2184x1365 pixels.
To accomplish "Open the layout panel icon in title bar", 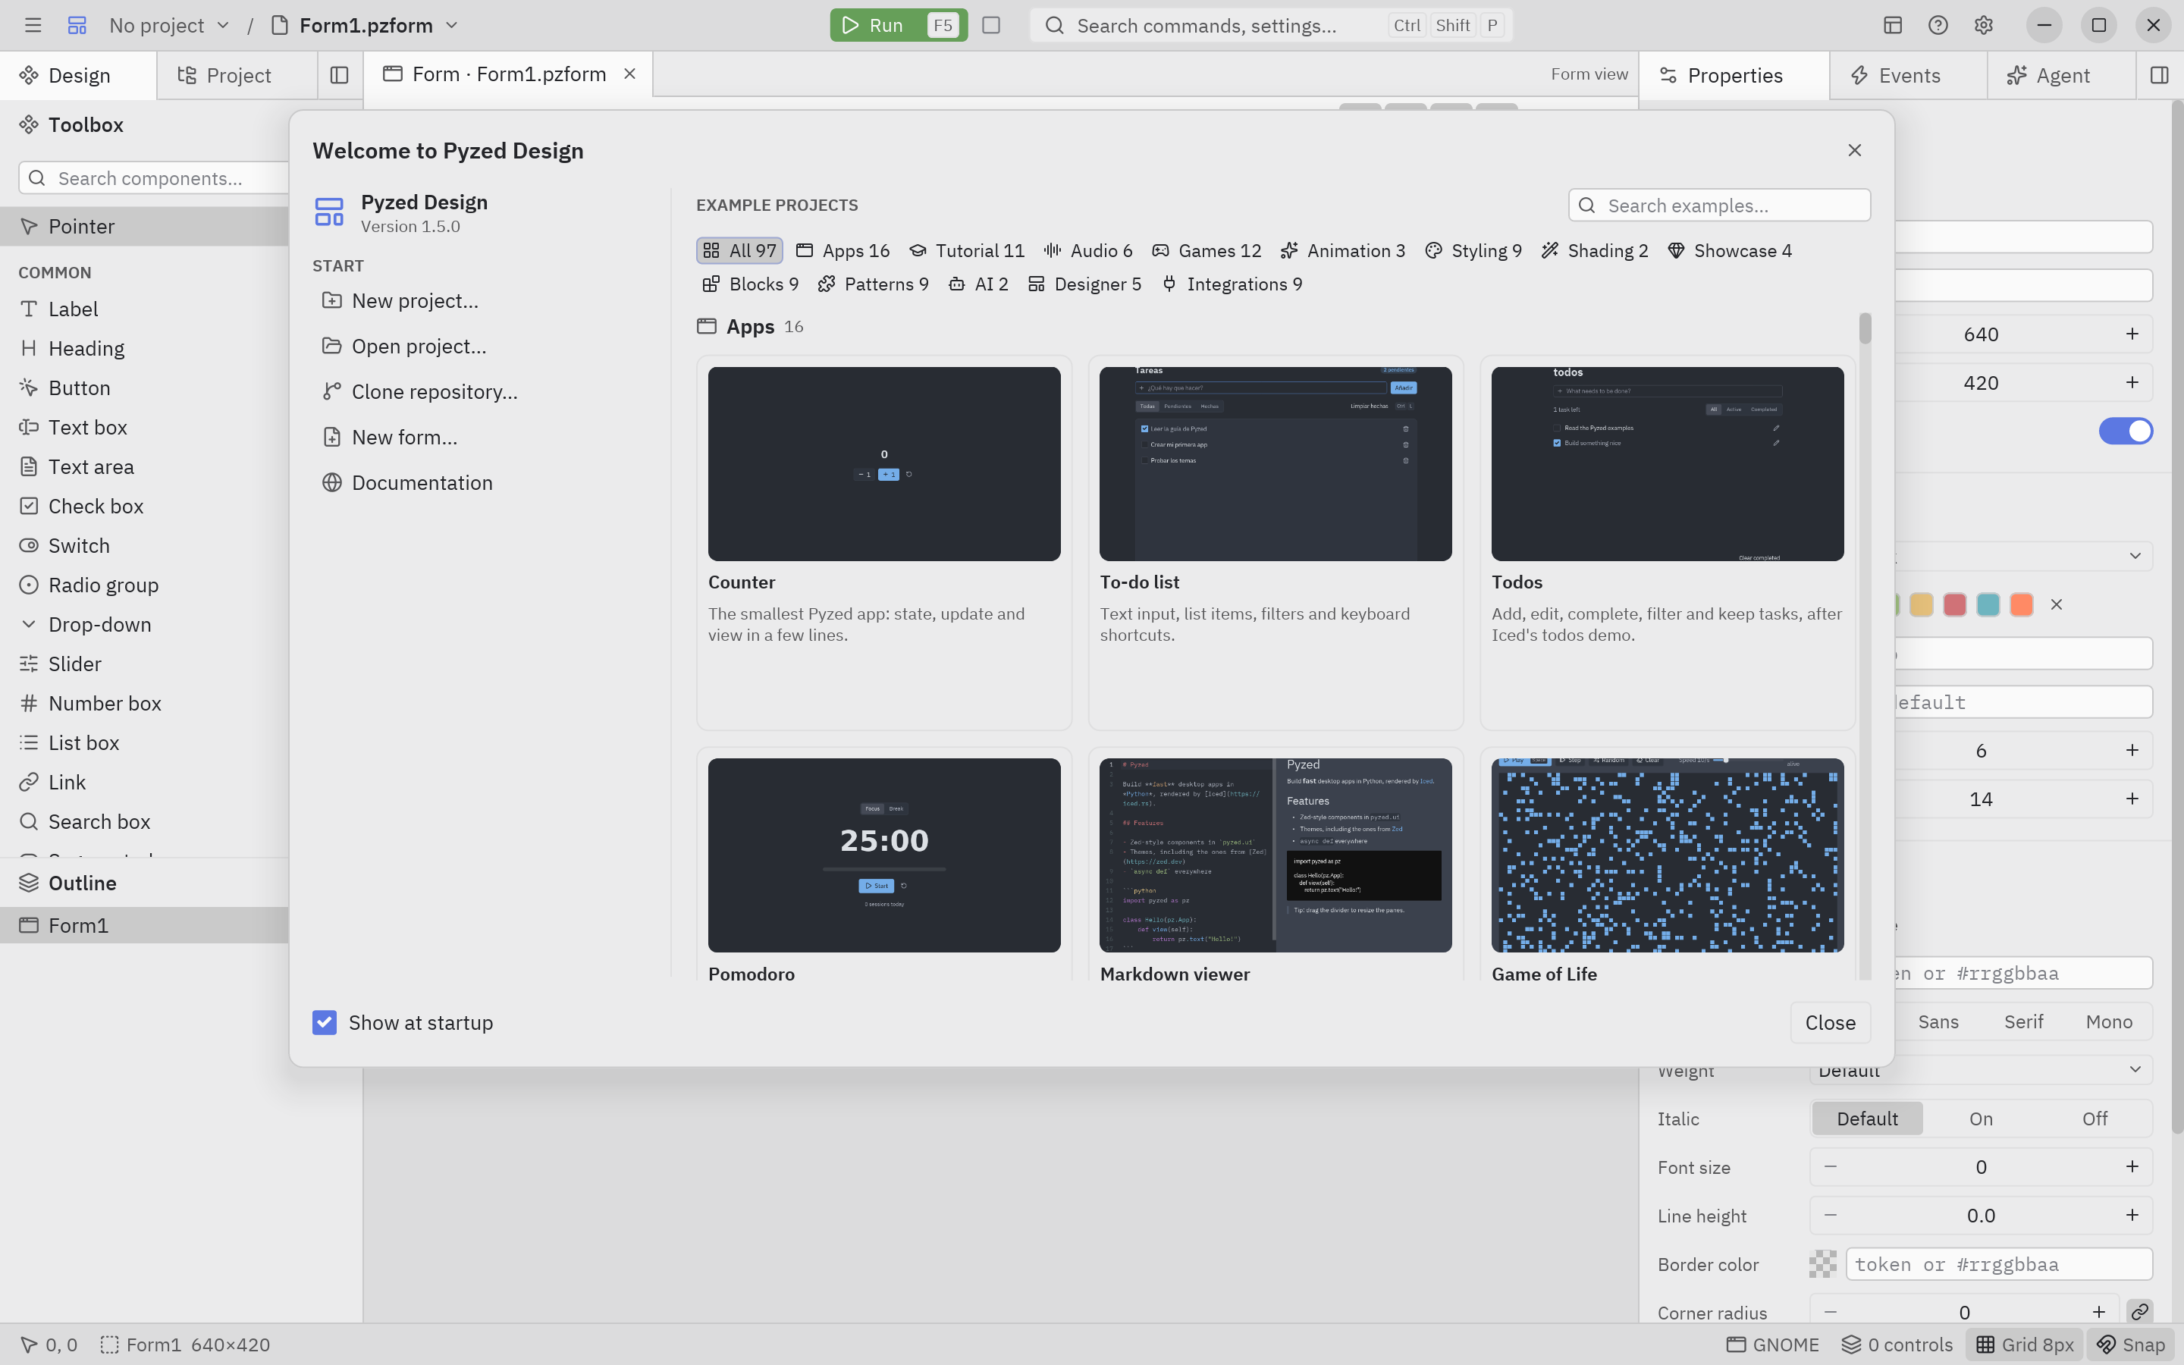I will 1893,25.
